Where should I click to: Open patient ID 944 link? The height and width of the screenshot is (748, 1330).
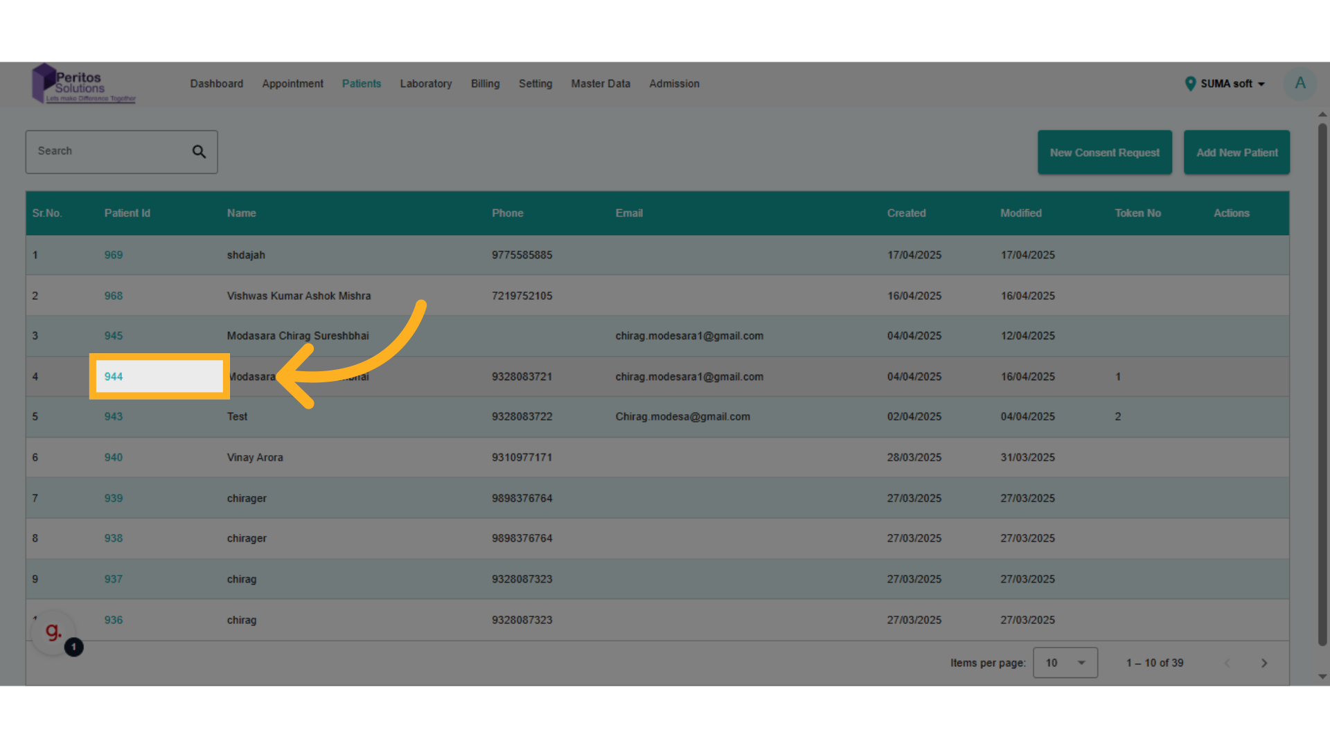tap(114, 377)
